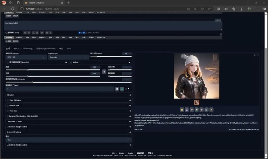The width and height of the screenshot is (268, 159).
Task: Open the API footer link
Action: pyautogui.click(x=113, y=153)
